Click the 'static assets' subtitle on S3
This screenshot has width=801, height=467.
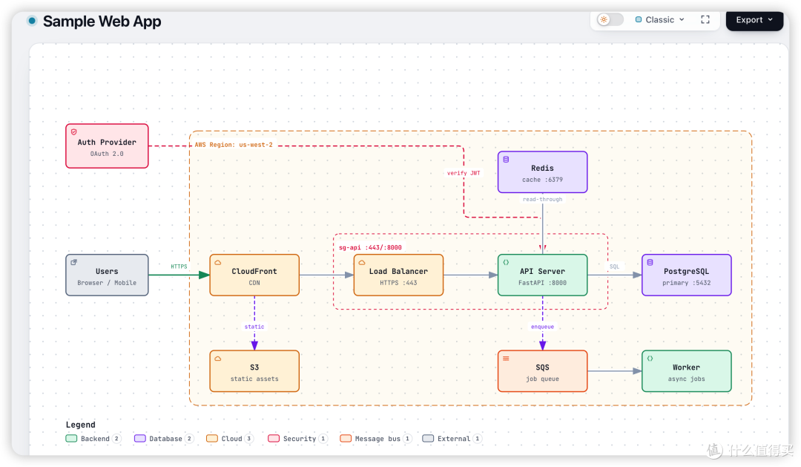254,379
